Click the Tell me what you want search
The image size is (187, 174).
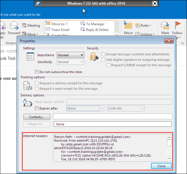point(20,14)
